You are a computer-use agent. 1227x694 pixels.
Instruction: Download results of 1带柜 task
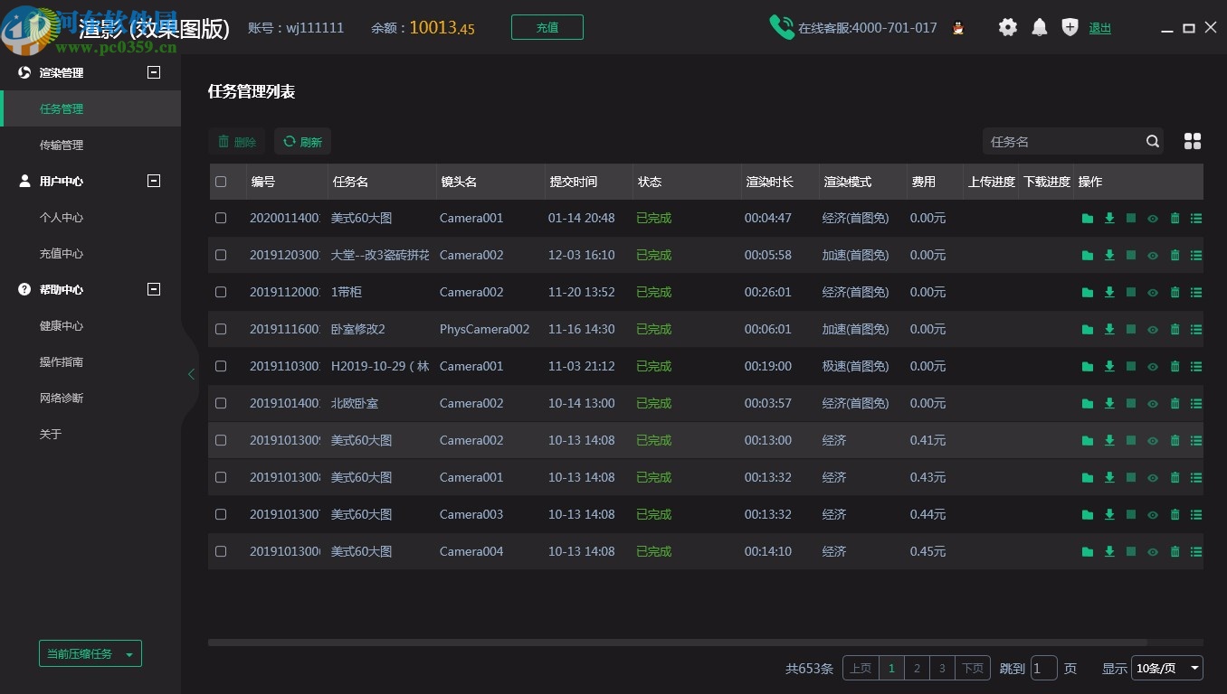(x=1109, y=293)
